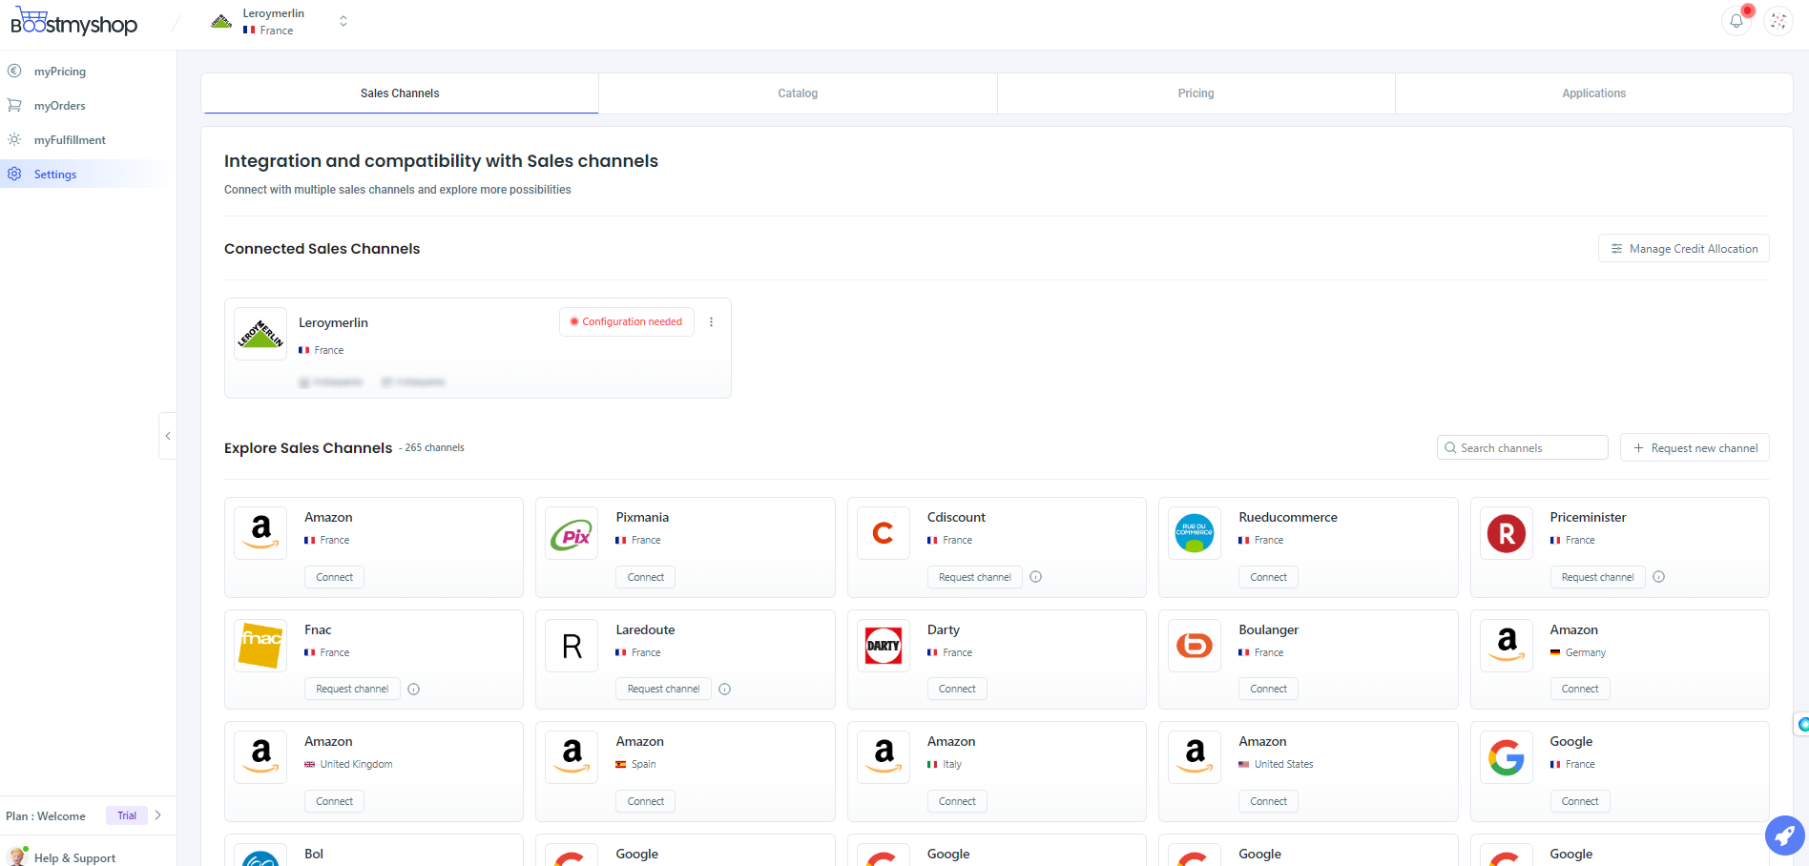Connect the Pixmania channel

[x=646, y=577]
